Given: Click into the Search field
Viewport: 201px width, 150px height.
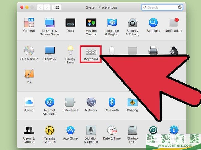Looking at the screenshot, I should pyautogui.click(x=162, y=7).
